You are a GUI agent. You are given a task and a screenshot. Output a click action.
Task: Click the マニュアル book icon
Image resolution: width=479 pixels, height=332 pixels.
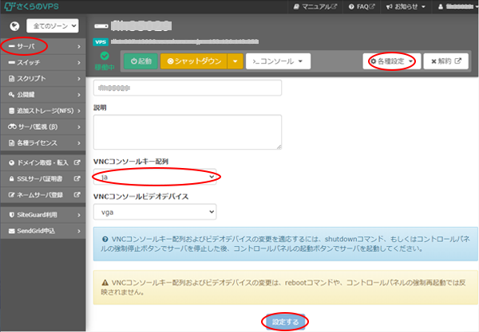pos(296,6)
